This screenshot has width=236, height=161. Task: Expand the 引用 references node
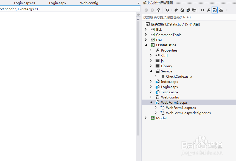(x=151, y=55)
